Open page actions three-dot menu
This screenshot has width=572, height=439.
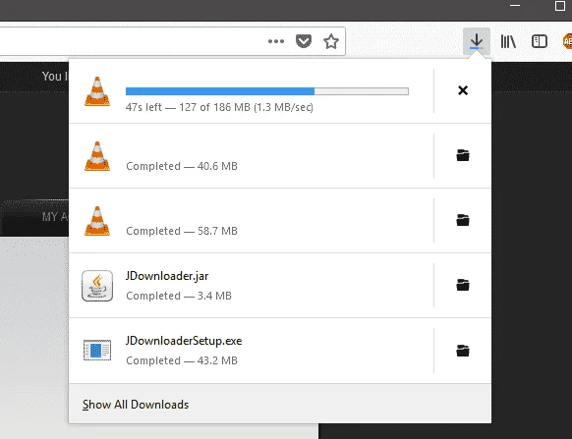point(276,41)
